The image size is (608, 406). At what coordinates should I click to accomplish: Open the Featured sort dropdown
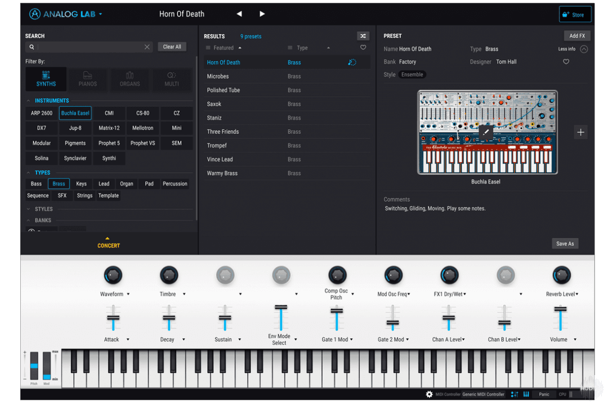tap(223, 48)
